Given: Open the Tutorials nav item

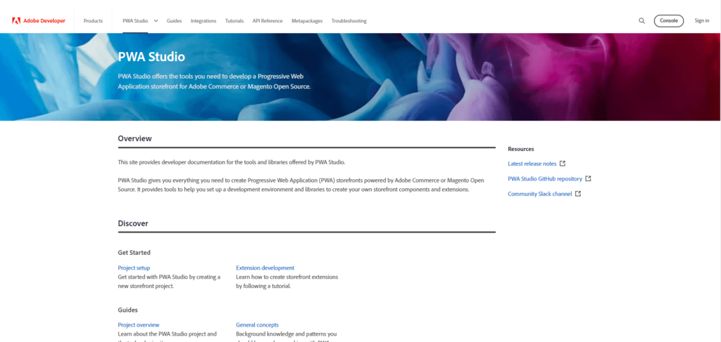Looking at the screenshot, I should click(234, 20).
